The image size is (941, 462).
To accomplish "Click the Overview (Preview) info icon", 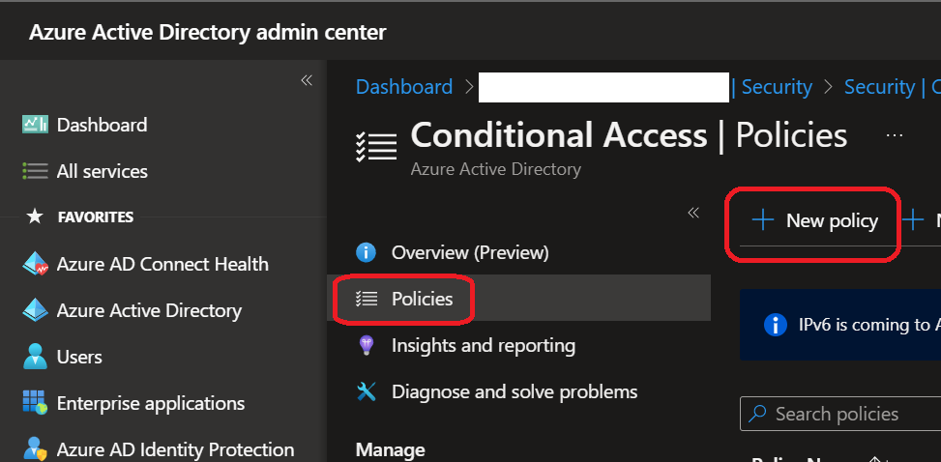I will (x=367, y=252).
